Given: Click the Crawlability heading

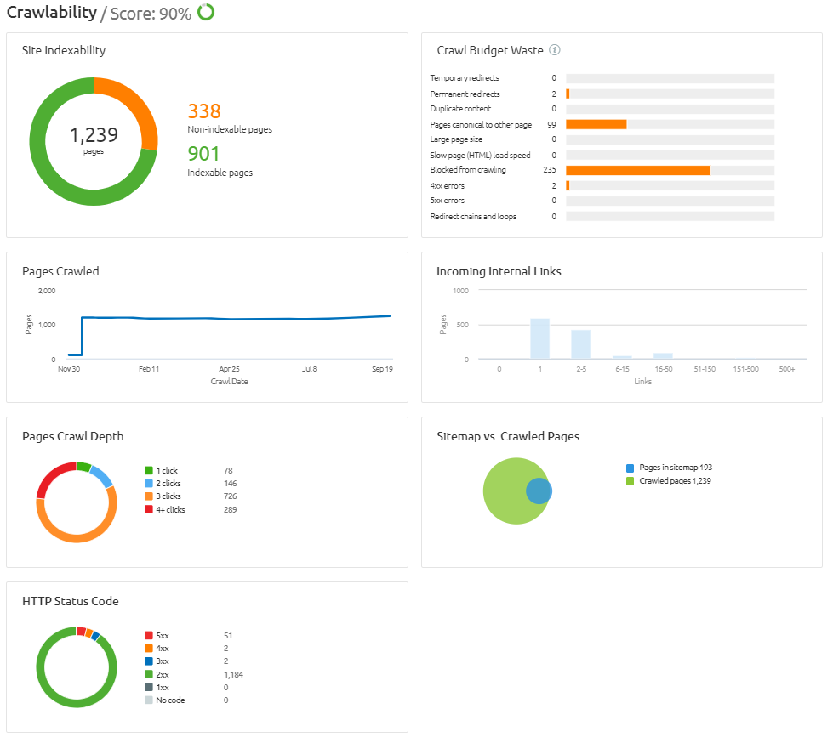Looking at the screenshot, I should pos(52,12).
